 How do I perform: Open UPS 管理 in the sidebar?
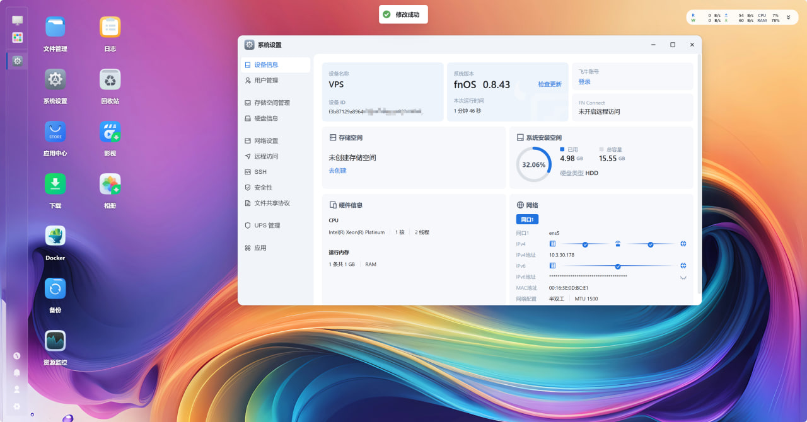[276, 225]
